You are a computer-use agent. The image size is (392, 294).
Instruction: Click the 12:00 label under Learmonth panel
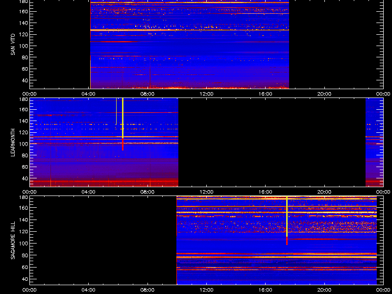(x=206, y=192)
